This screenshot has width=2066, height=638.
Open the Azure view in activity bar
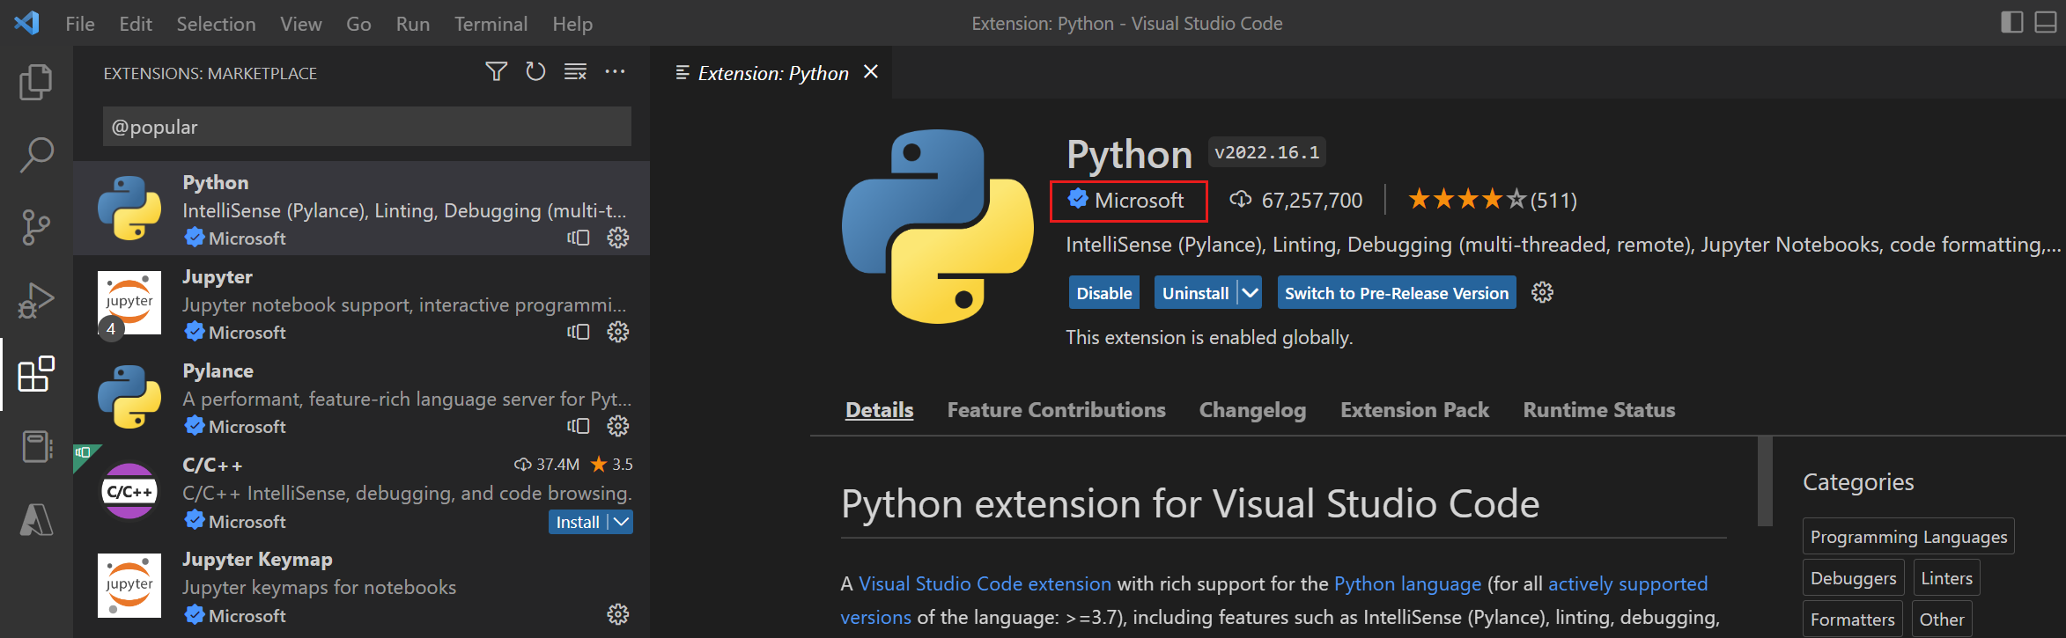36,519
